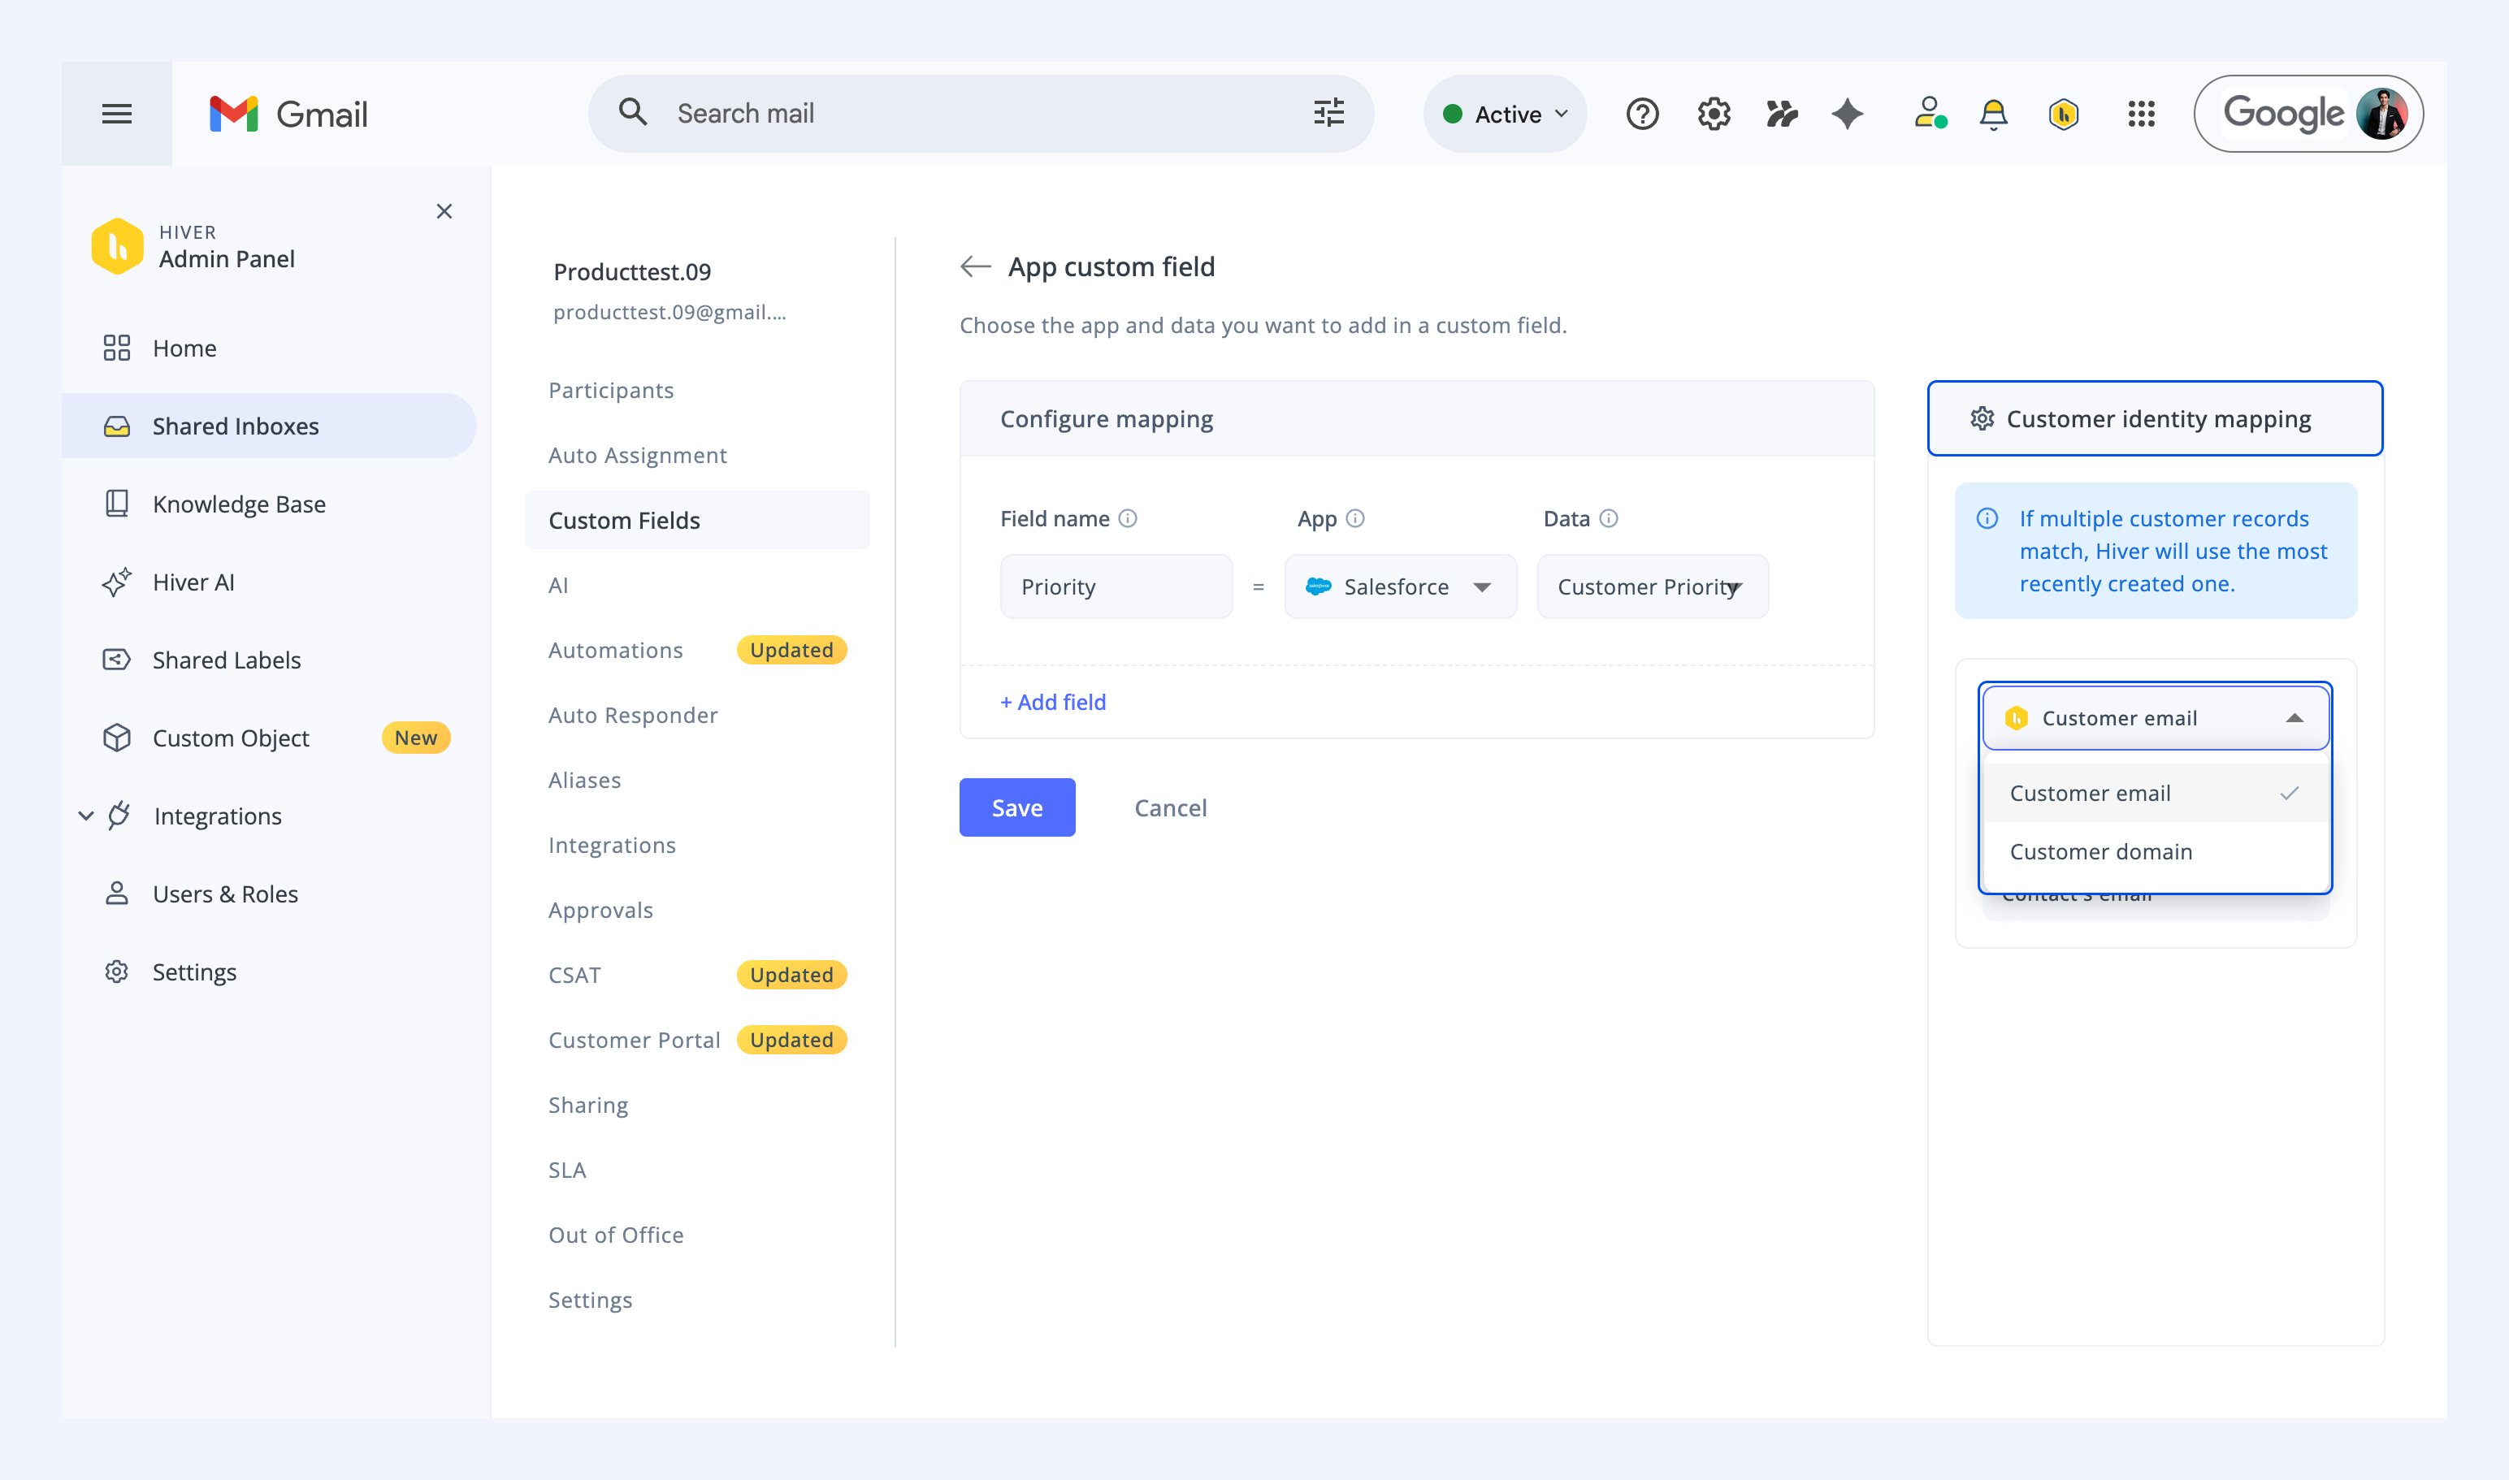2509x1480 pixels.
Task: Open the Gmail main menu hamburger icon
Action: [117, 114]
